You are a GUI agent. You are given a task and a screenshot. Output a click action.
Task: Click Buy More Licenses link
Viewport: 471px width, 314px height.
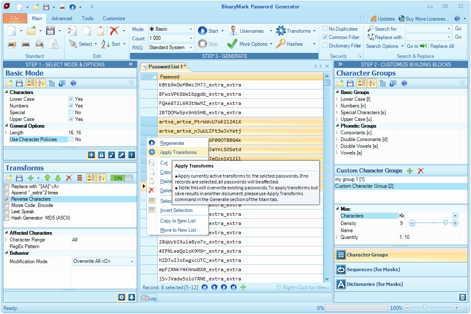pyautogui.click(x=424, y=18)
